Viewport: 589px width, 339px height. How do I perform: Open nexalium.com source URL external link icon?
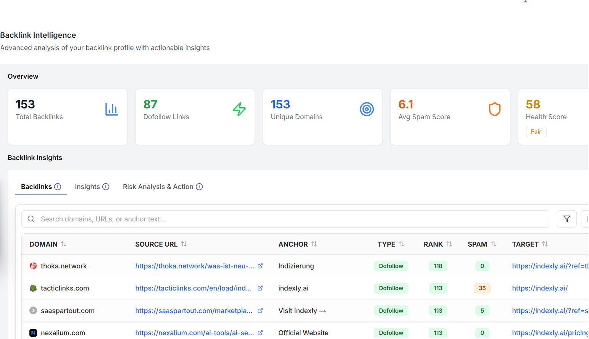pyautogui.click(x=260, y=333)
